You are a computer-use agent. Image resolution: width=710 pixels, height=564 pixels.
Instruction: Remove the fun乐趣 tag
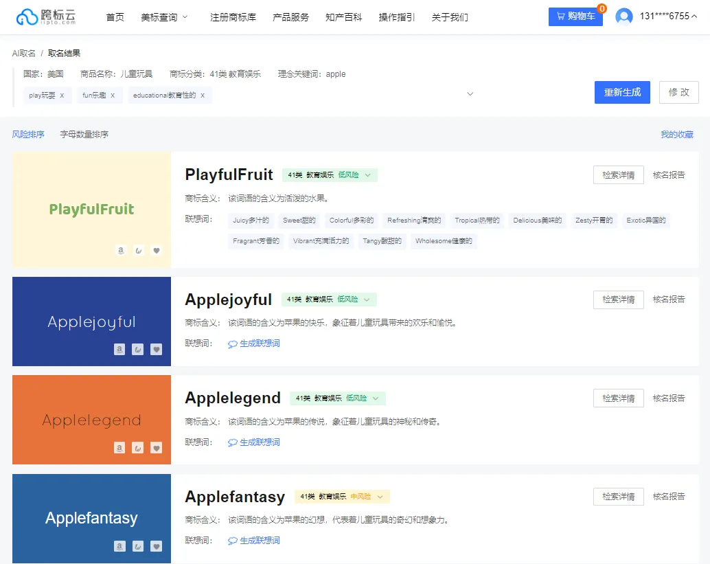point(113,95)
